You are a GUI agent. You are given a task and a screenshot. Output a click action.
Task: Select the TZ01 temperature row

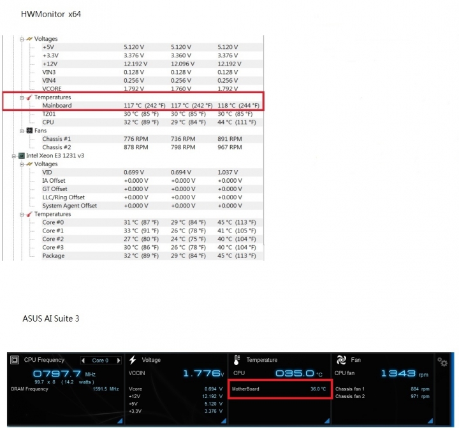pyautogui.click(x=152, y=114)
